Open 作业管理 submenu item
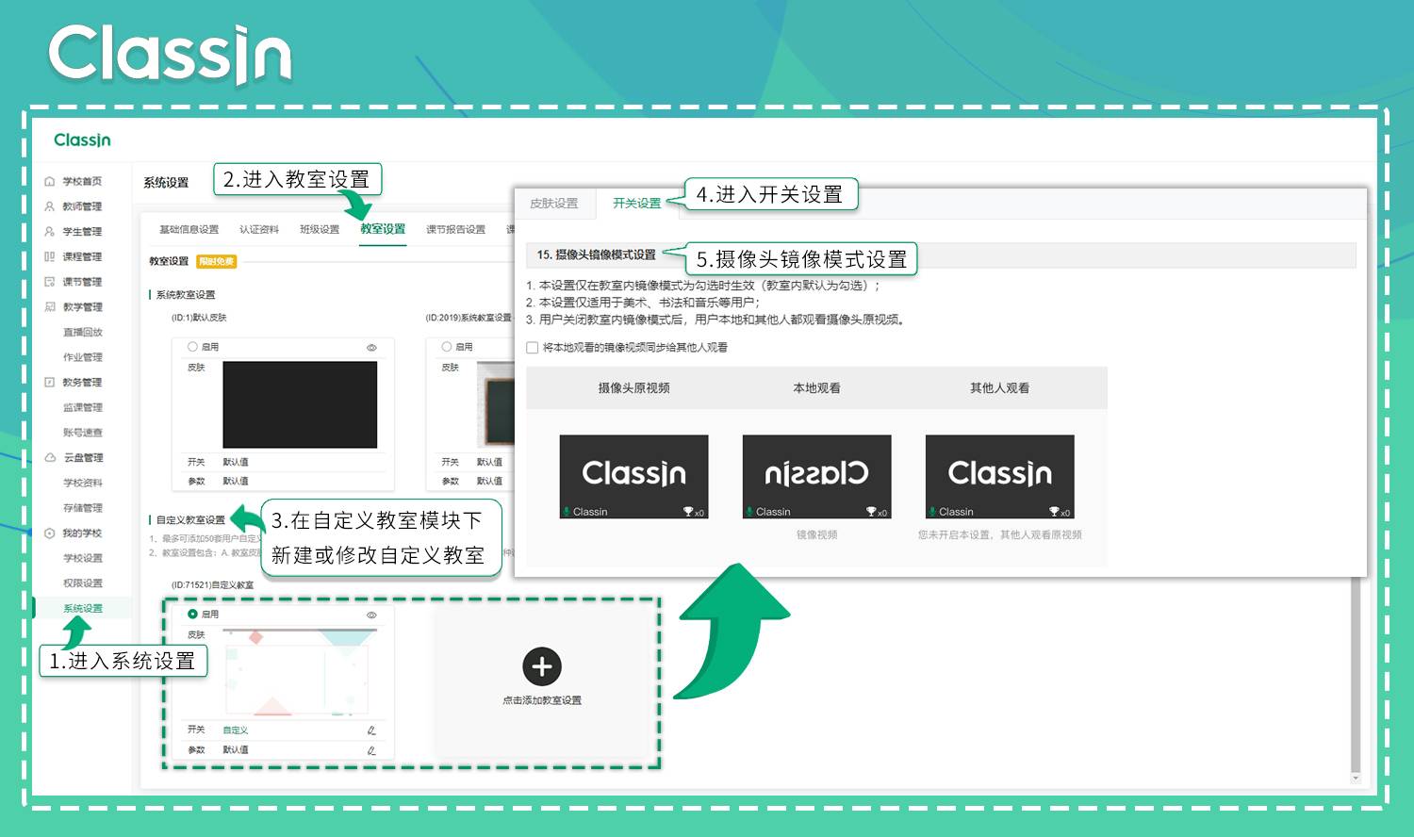The height and width of the screenshot is (837, 1414). click(x=83, y=357)
